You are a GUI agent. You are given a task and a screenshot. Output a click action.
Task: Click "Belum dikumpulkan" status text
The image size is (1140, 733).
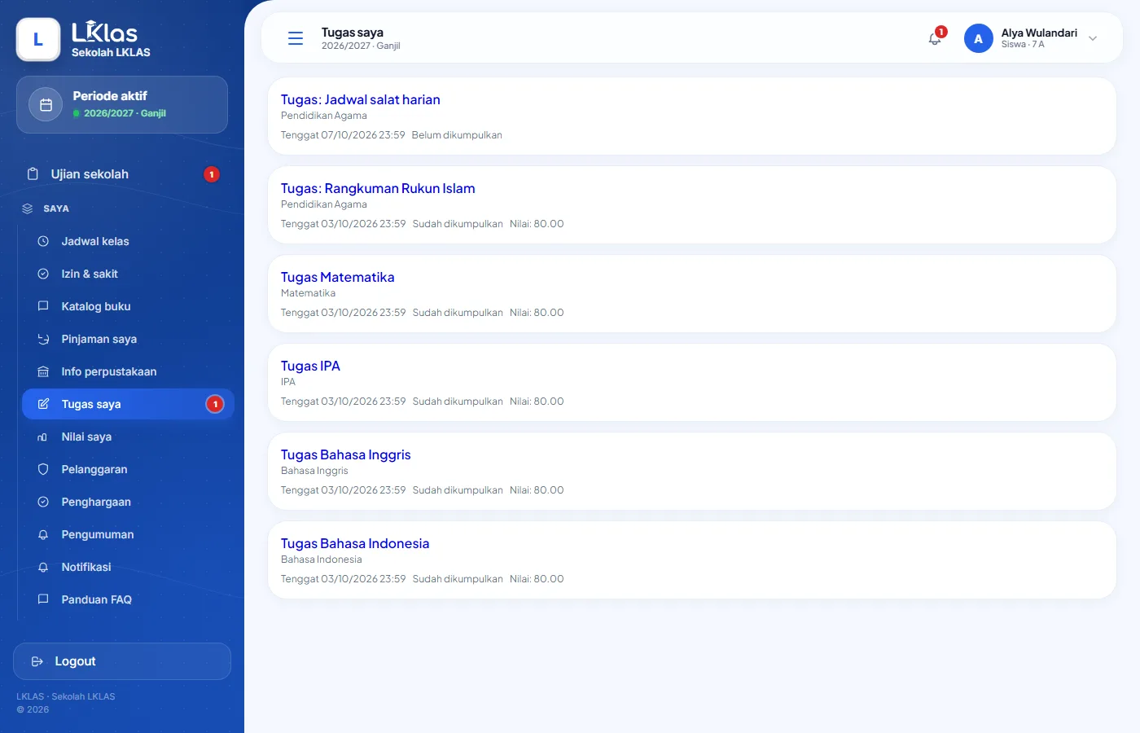(457, 135)
